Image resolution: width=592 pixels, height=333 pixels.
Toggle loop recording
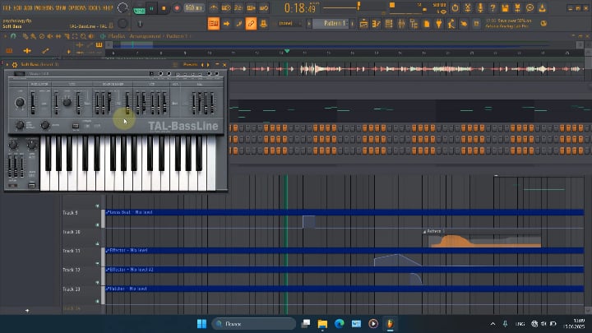pyautogui.click(x=264, y=8)
